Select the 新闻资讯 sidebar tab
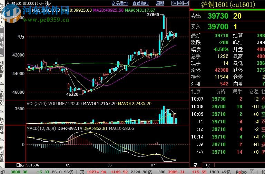The width and height of the screenshot is (265, 174). tap(2, 154)
